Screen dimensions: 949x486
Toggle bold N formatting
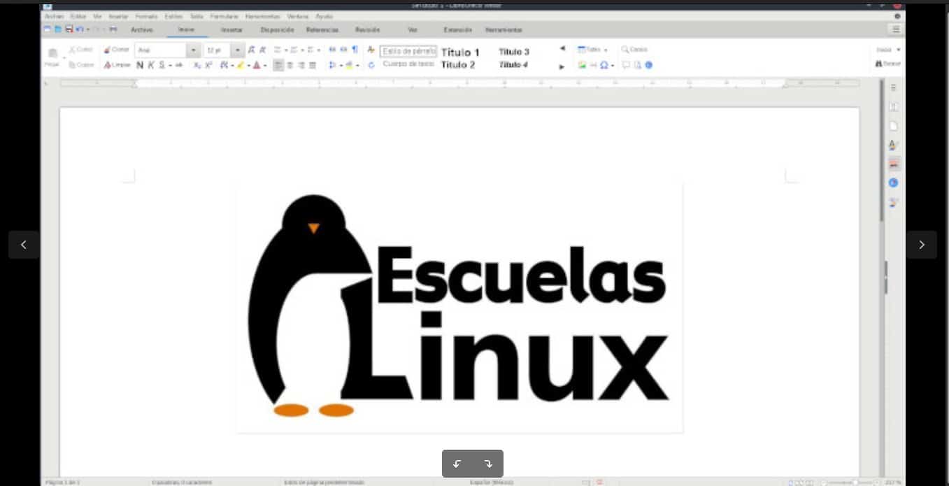tap(140, 65)
